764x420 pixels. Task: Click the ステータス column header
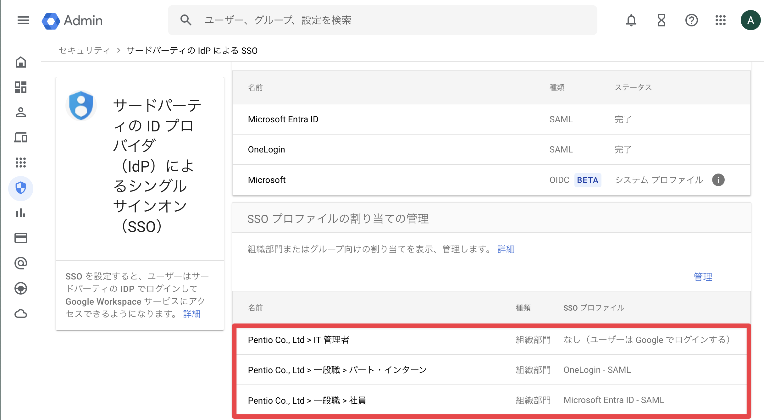click(x=633, y=87)
